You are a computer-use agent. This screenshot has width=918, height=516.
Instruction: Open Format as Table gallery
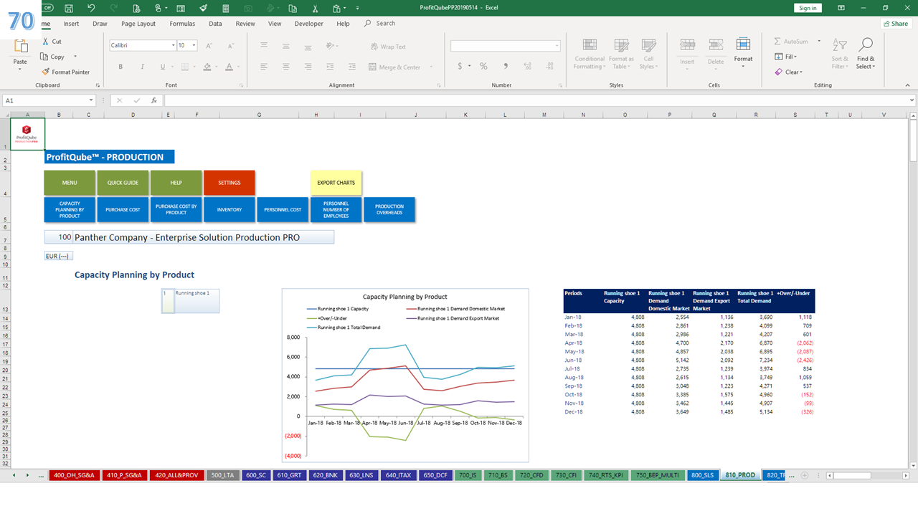click(622, 54)
